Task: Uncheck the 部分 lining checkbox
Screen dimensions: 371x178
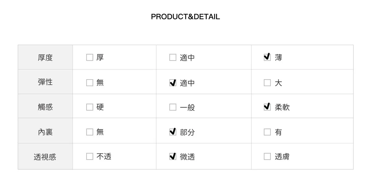Action: (173, 132)
